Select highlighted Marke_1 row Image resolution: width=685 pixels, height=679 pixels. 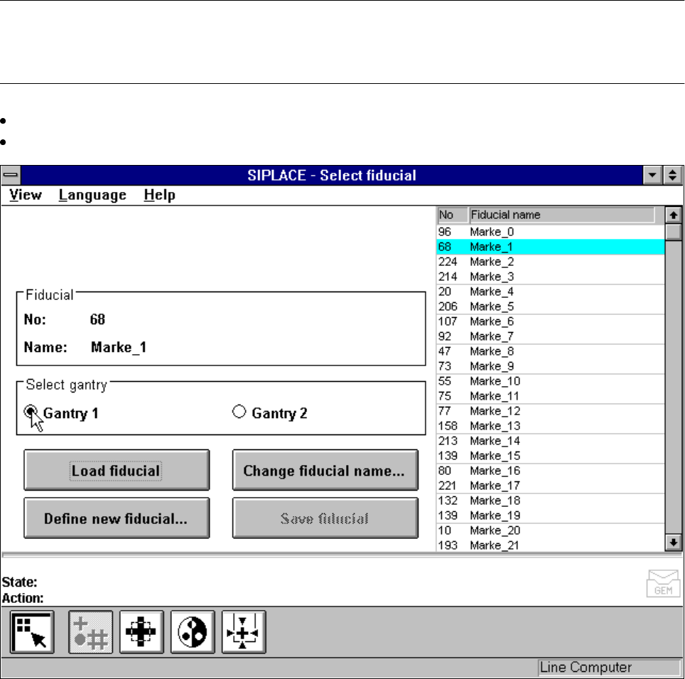coord(551,247)
